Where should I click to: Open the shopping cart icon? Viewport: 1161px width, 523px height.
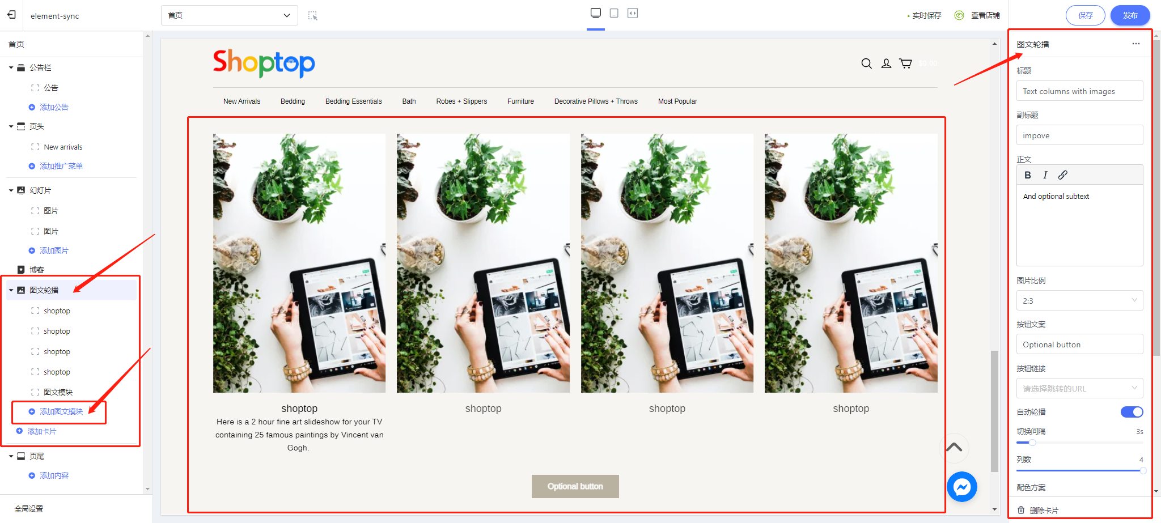tap(906, 63)
